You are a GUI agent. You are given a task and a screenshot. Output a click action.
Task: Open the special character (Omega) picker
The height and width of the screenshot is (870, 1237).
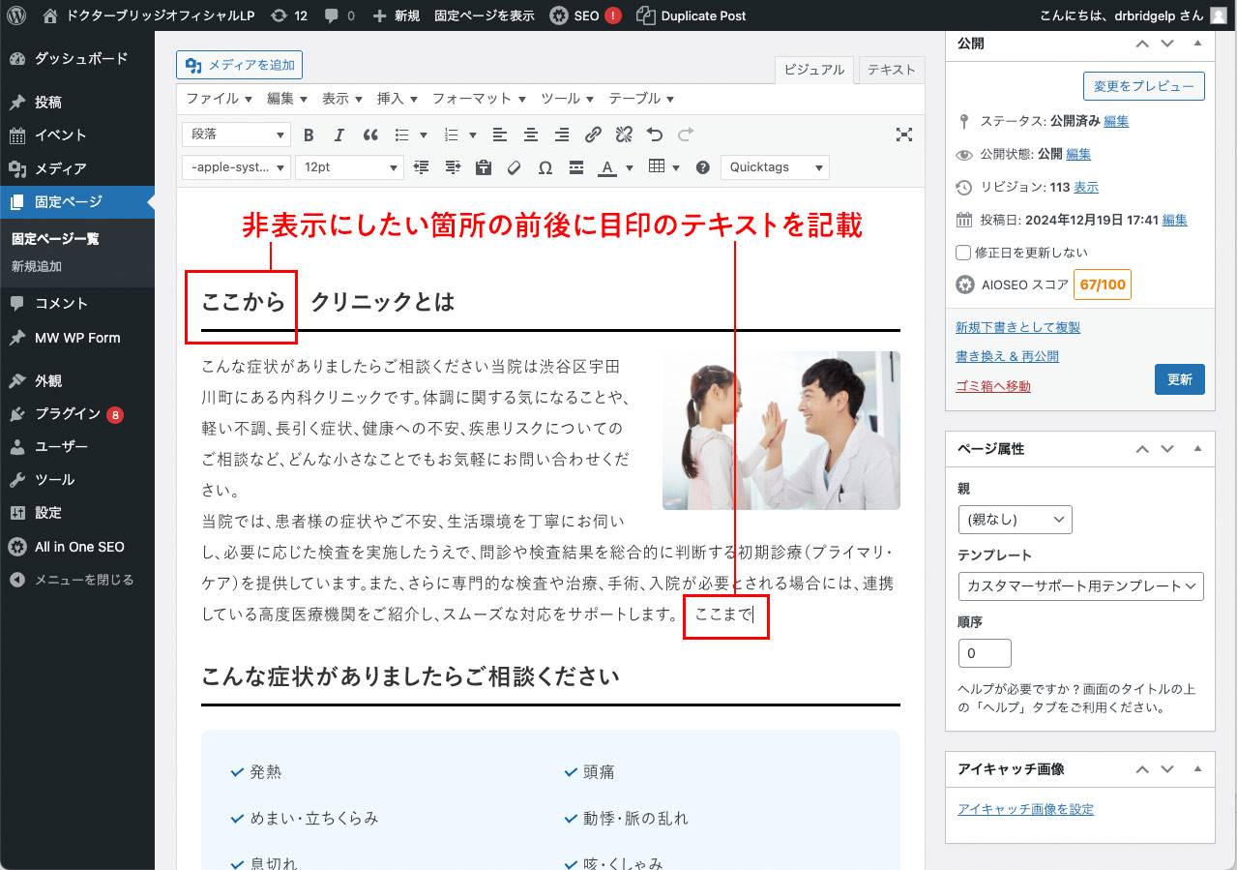pos(545,167)
